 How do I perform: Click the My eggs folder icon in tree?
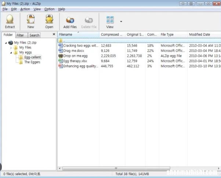[16, 52]
